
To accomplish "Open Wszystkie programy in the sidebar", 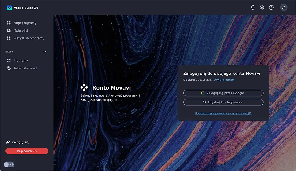I will coord(29,38).
